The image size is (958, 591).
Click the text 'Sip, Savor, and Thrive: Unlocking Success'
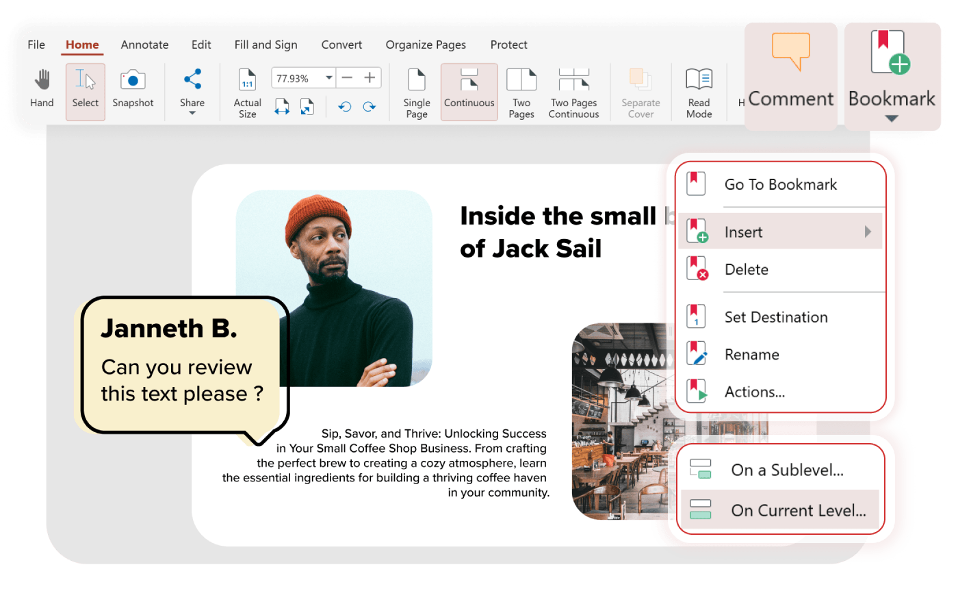434,433
